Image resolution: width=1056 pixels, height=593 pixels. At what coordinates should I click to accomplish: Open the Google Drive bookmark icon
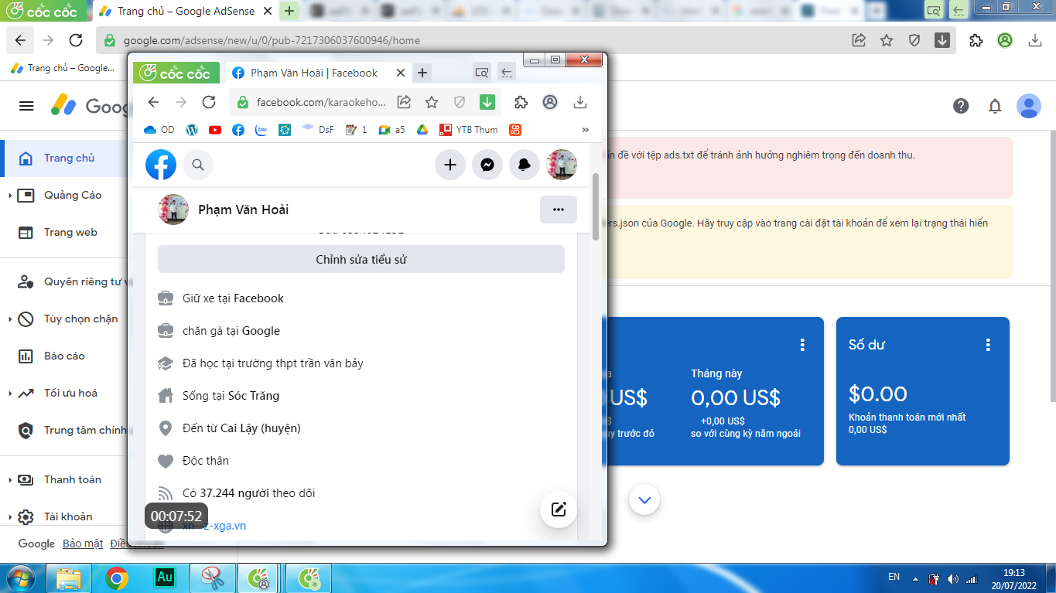pos(422,130)
